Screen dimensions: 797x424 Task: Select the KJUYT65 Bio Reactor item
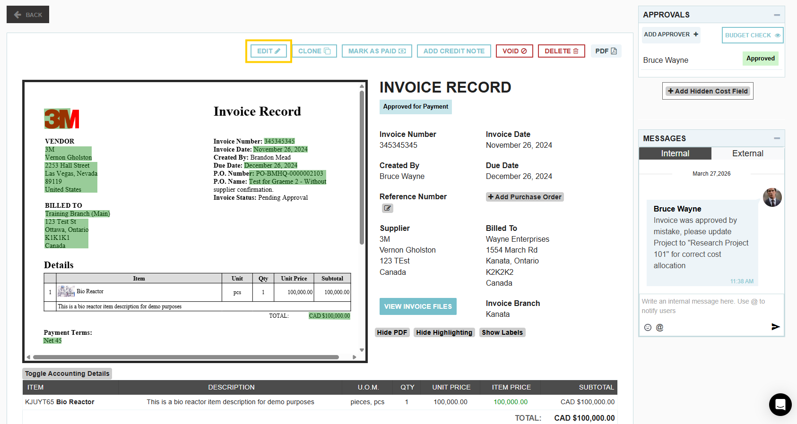pyautogui.click(x=60, y=402)
